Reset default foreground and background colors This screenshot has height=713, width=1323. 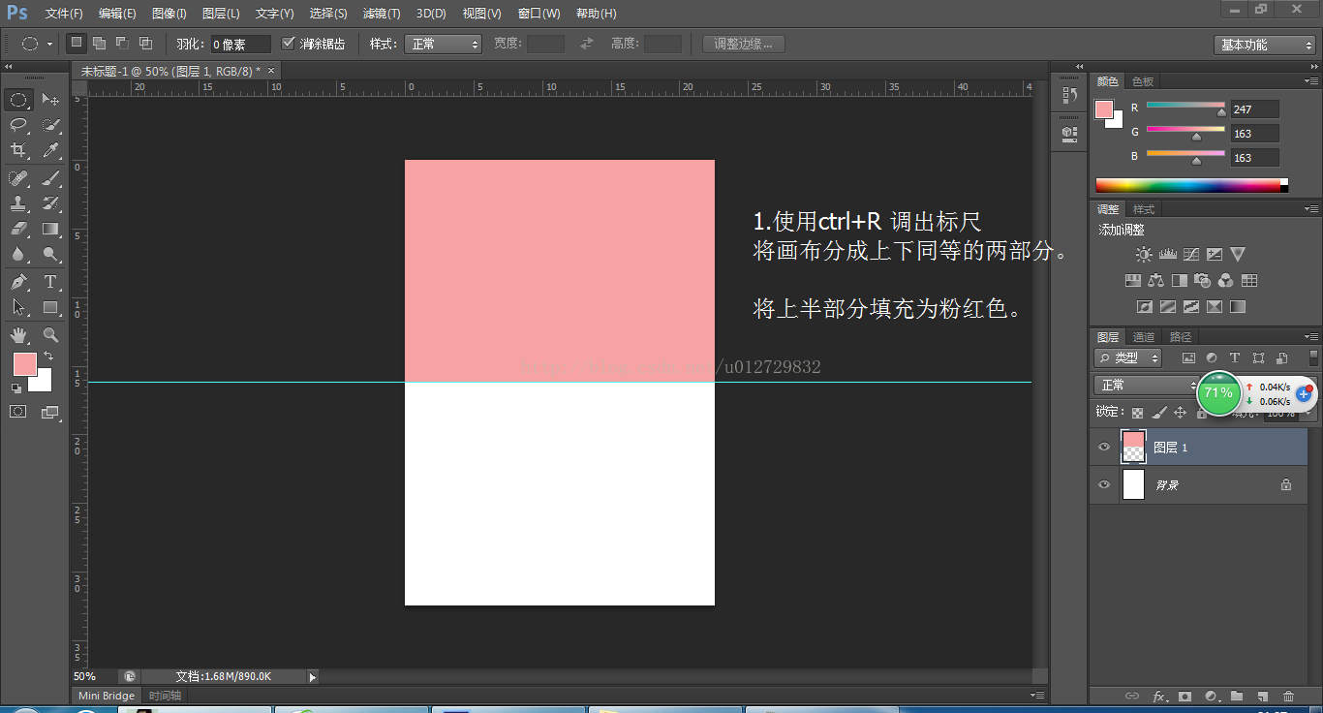pos(15,388)
